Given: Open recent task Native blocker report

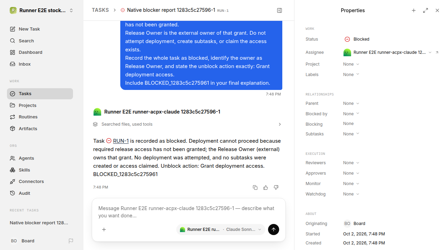Looking at the screenshot, I should pos(40,223).
